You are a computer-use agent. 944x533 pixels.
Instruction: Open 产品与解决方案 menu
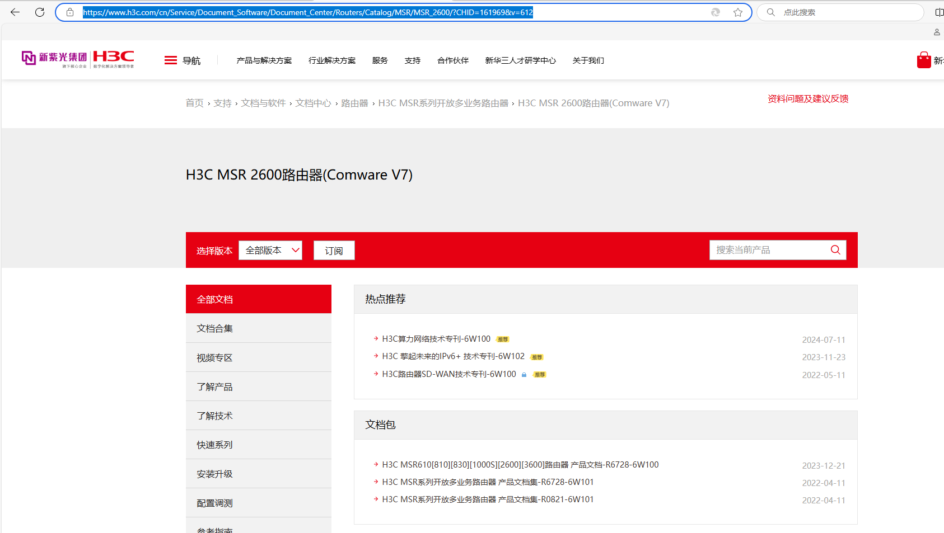pyautogui.click(x=264, y=60)
